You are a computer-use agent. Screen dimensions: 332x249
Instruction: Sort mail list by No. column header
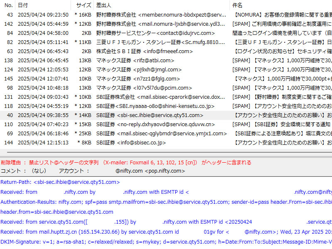tap(8, 5)
